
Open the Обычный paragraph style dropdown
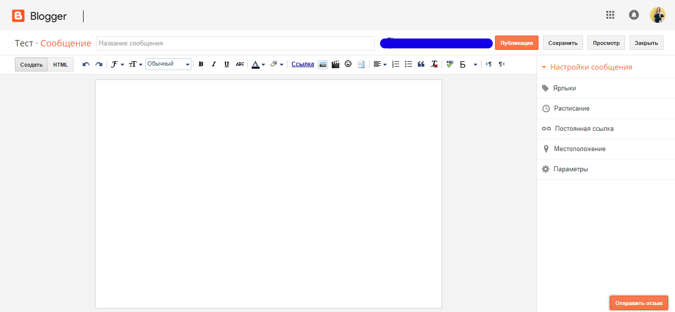tap(168, 64)
